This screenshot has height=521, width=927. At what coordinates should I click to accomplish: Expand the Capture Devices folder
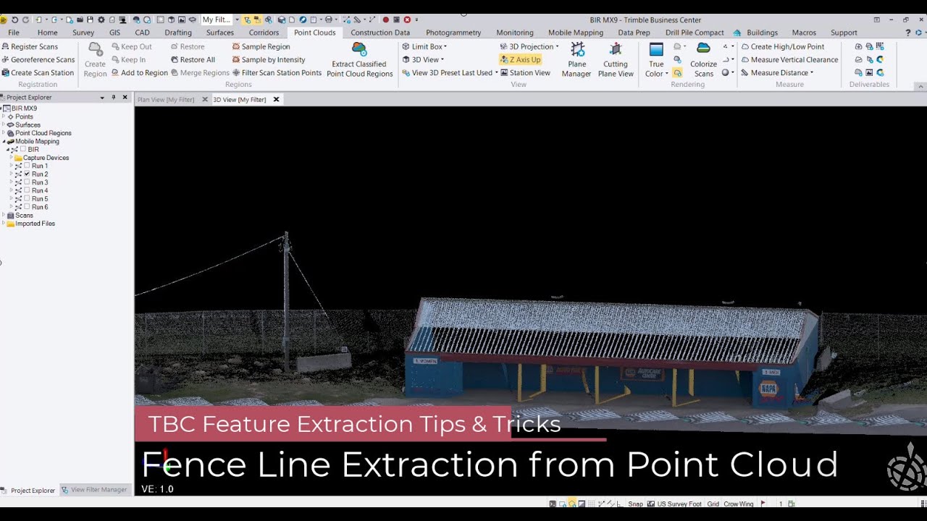tap(12, 158)
